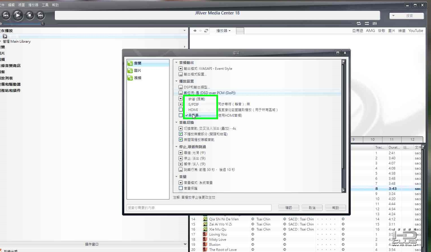The height and width of the screenshot is (252, 431).
Task: Collapse 音頻輸出 section
Action: click(x=176, y=62)
